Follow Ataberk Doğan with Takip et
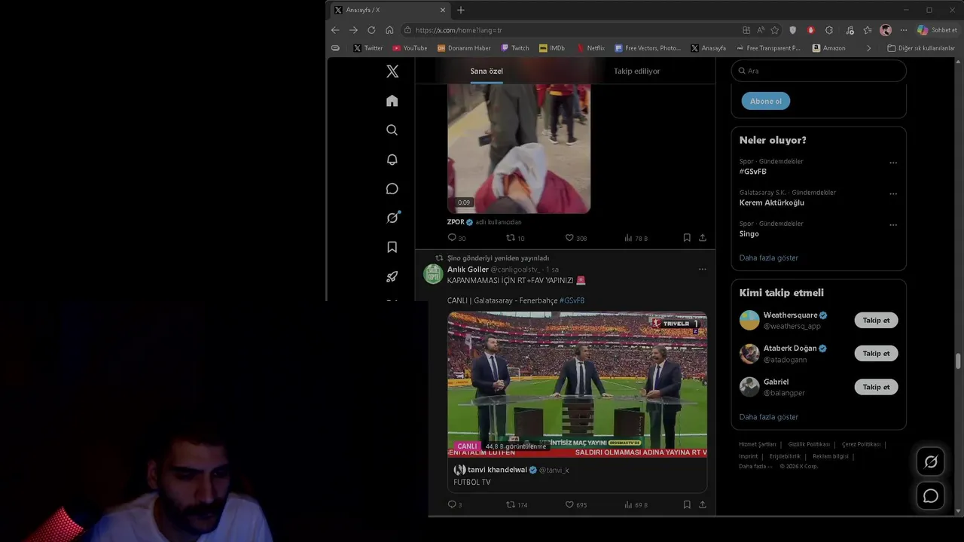 tap(876, 353)
